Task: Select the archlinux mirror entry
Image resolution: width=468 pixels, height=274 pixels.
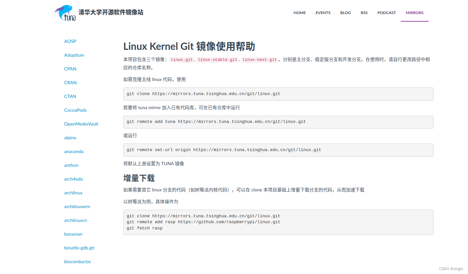Action: [x=73, y=193]
